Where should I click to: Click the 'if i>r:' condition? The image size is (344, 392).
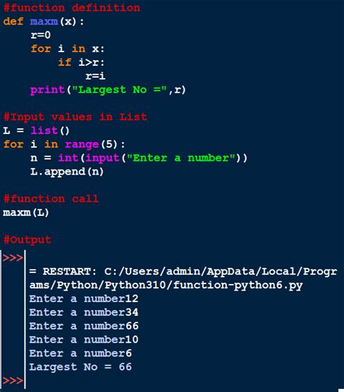click(x=81, y=62)
